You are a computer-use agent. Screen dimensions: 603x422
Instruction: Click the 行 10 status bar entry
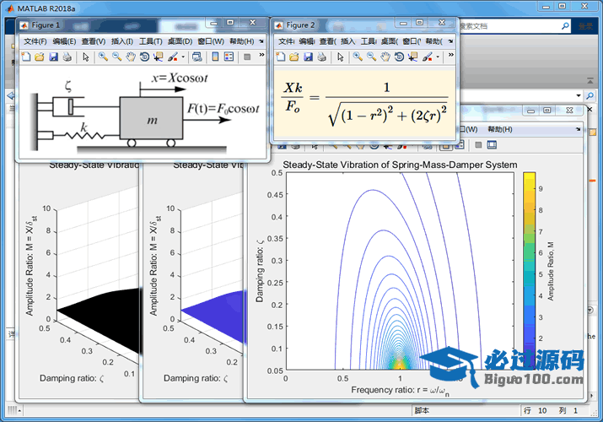536,410
